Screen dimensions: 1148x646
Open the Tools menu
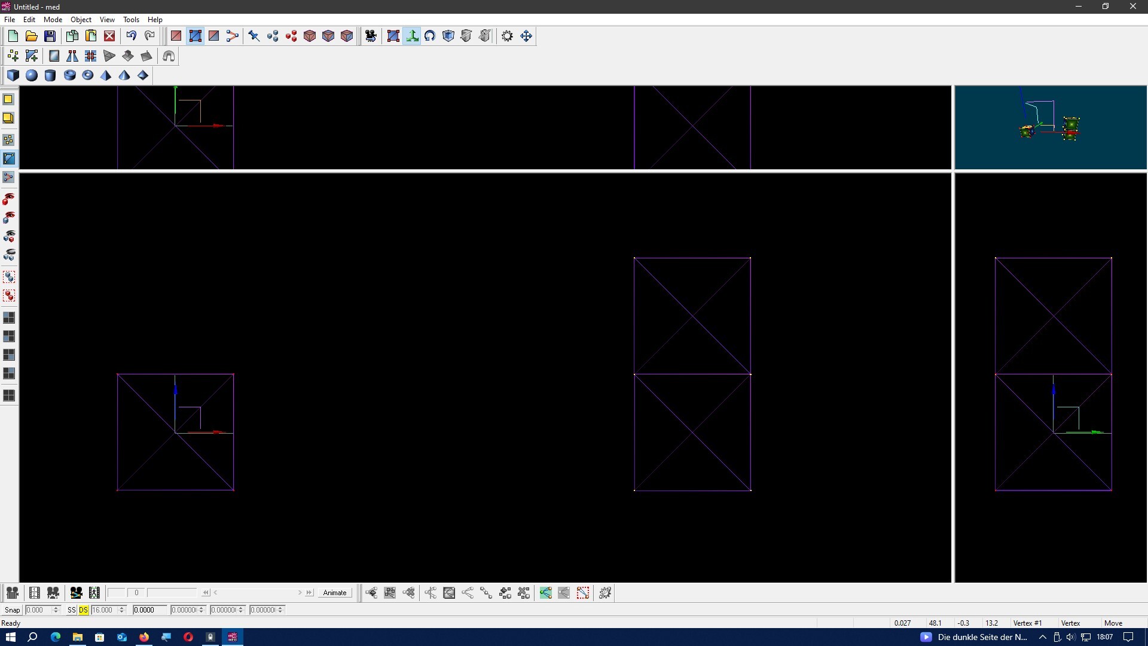pyautogui.click(x=131, y=20)
